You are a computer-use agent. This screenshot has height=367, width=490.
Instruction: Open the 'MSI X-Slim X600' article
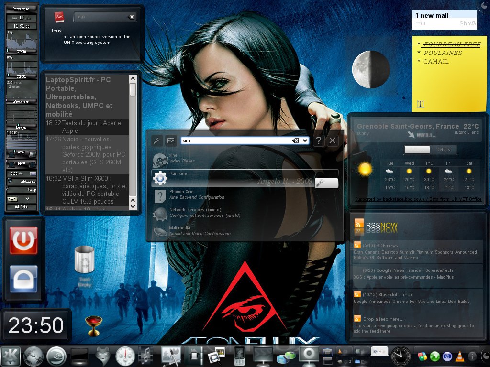(x=87, y=190)
